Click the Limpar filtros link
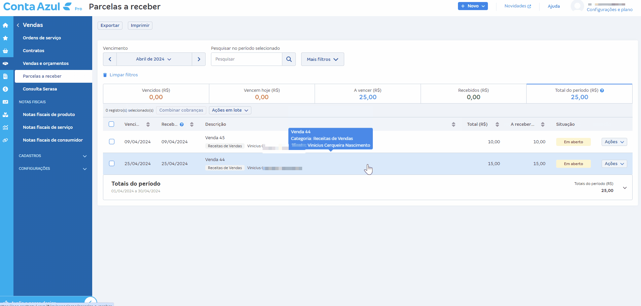This screenshot has width=641, height=306. click(123, 75)
